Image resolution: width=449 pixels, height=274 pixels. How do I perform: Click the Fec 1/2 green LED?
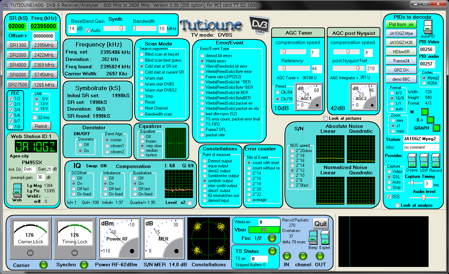click(272, 238)
